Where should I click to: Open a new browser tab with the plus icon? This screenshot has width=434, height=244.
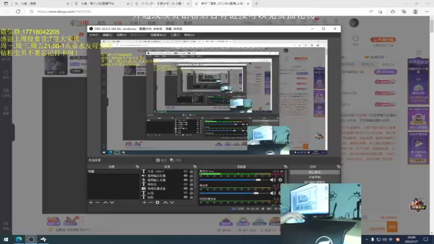point(256,4)
